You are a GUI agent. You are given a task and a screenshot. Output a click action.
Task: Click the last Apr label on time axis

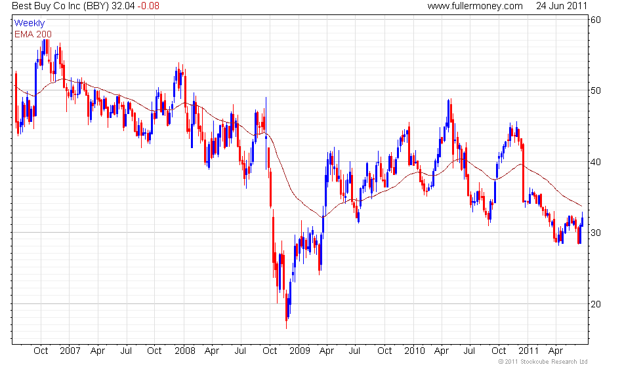pyautogui.click(x=556, y=351)
